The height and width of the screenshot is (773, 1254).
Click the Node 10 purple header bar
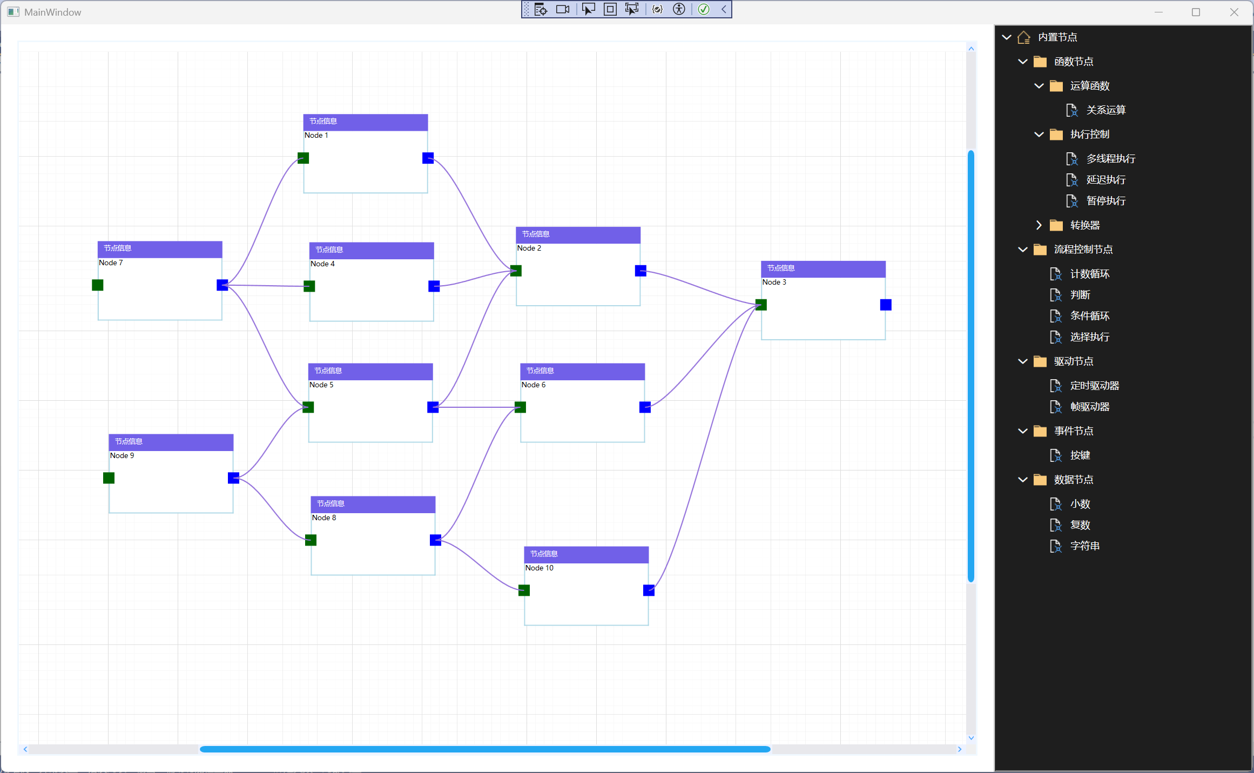pyautogui.click(x=586, y=554)
